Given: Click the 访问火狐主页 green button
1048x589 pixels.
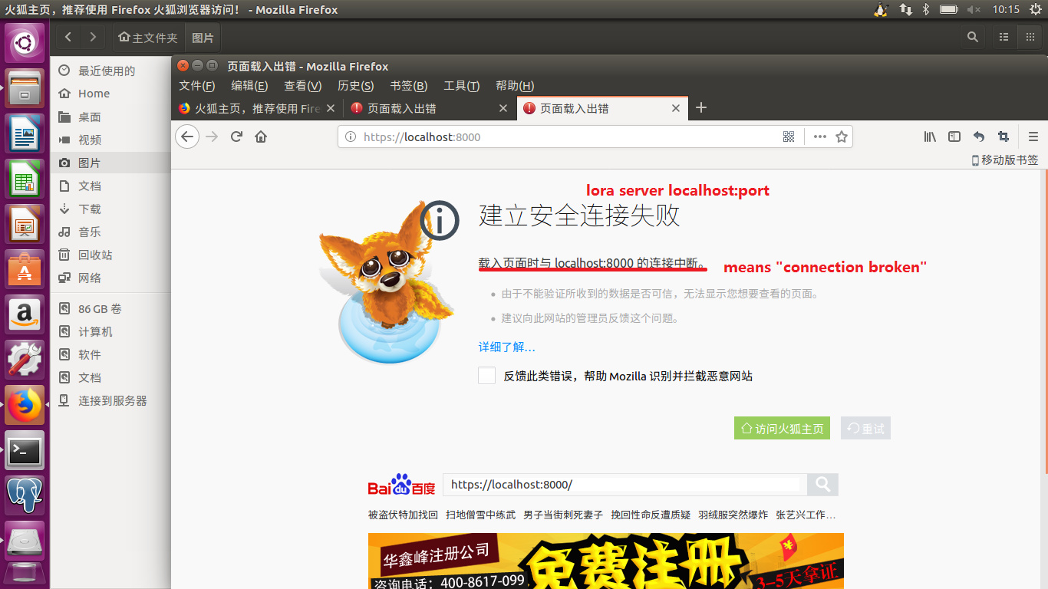Looking at the screenshot, I should (x=783, y=429).
